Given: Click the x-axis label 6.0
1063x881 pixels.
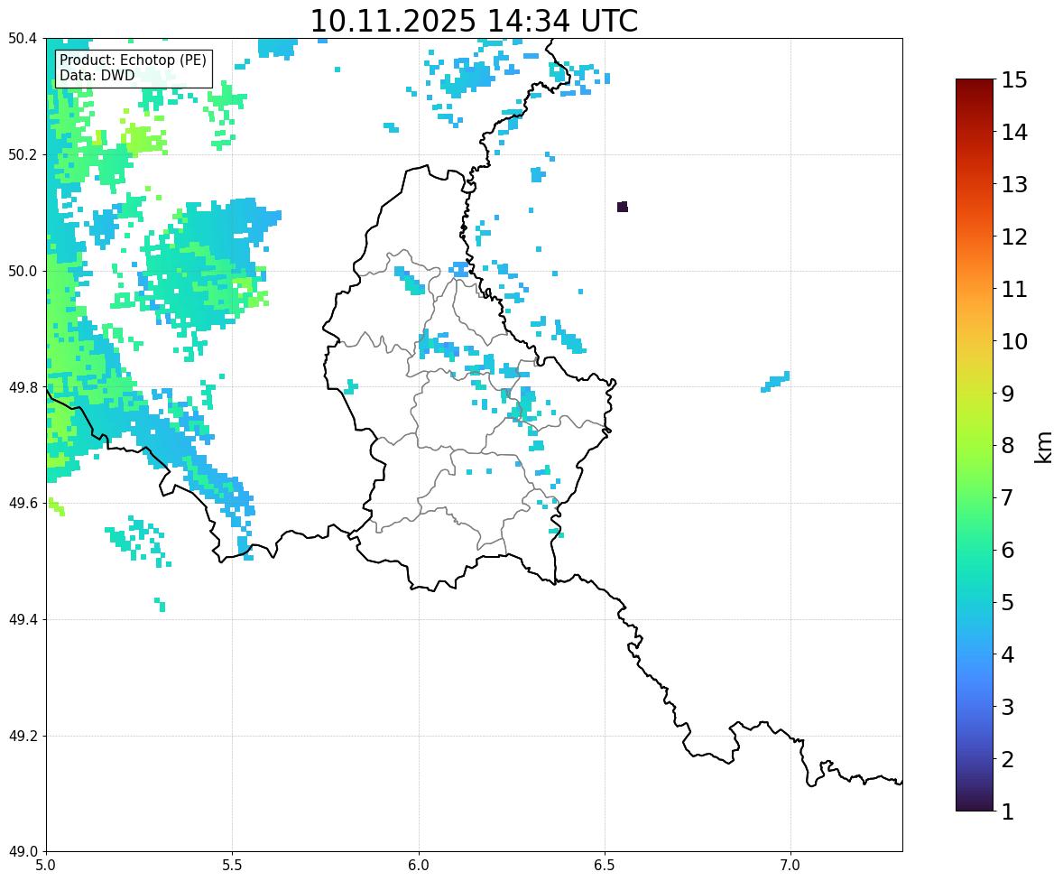Looking at the screenshot, I should click(x=419, y=866).
